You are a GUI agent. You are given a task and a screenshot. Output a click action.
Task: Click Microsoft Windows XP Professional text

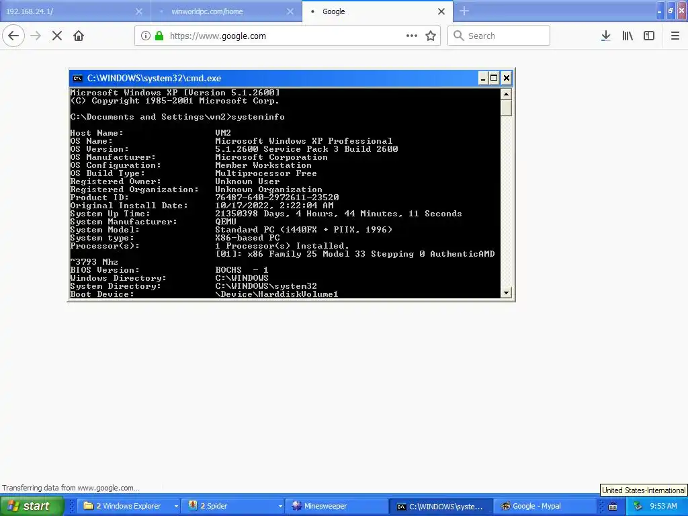click(x=304, y=141)
